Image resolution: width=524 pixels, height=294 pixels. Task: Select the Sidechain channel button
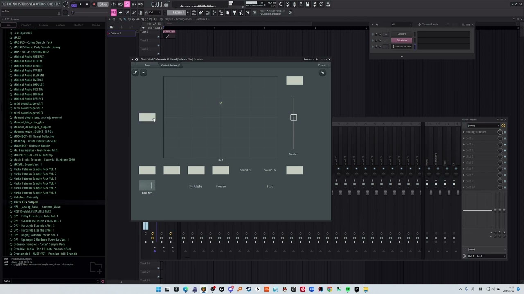pyautogui.click(x=402, y=40)
